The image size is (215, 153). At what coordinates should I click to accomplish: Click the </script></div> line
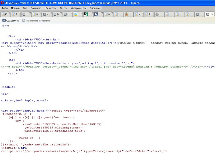pyautogui.click(x=15, y=148)
